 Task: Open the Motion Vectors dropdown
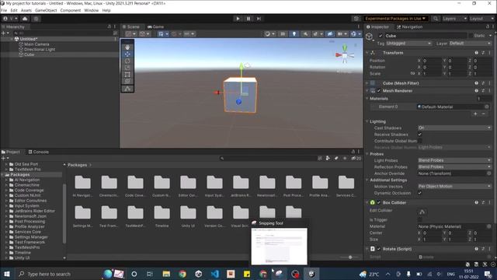coord(454,187)
